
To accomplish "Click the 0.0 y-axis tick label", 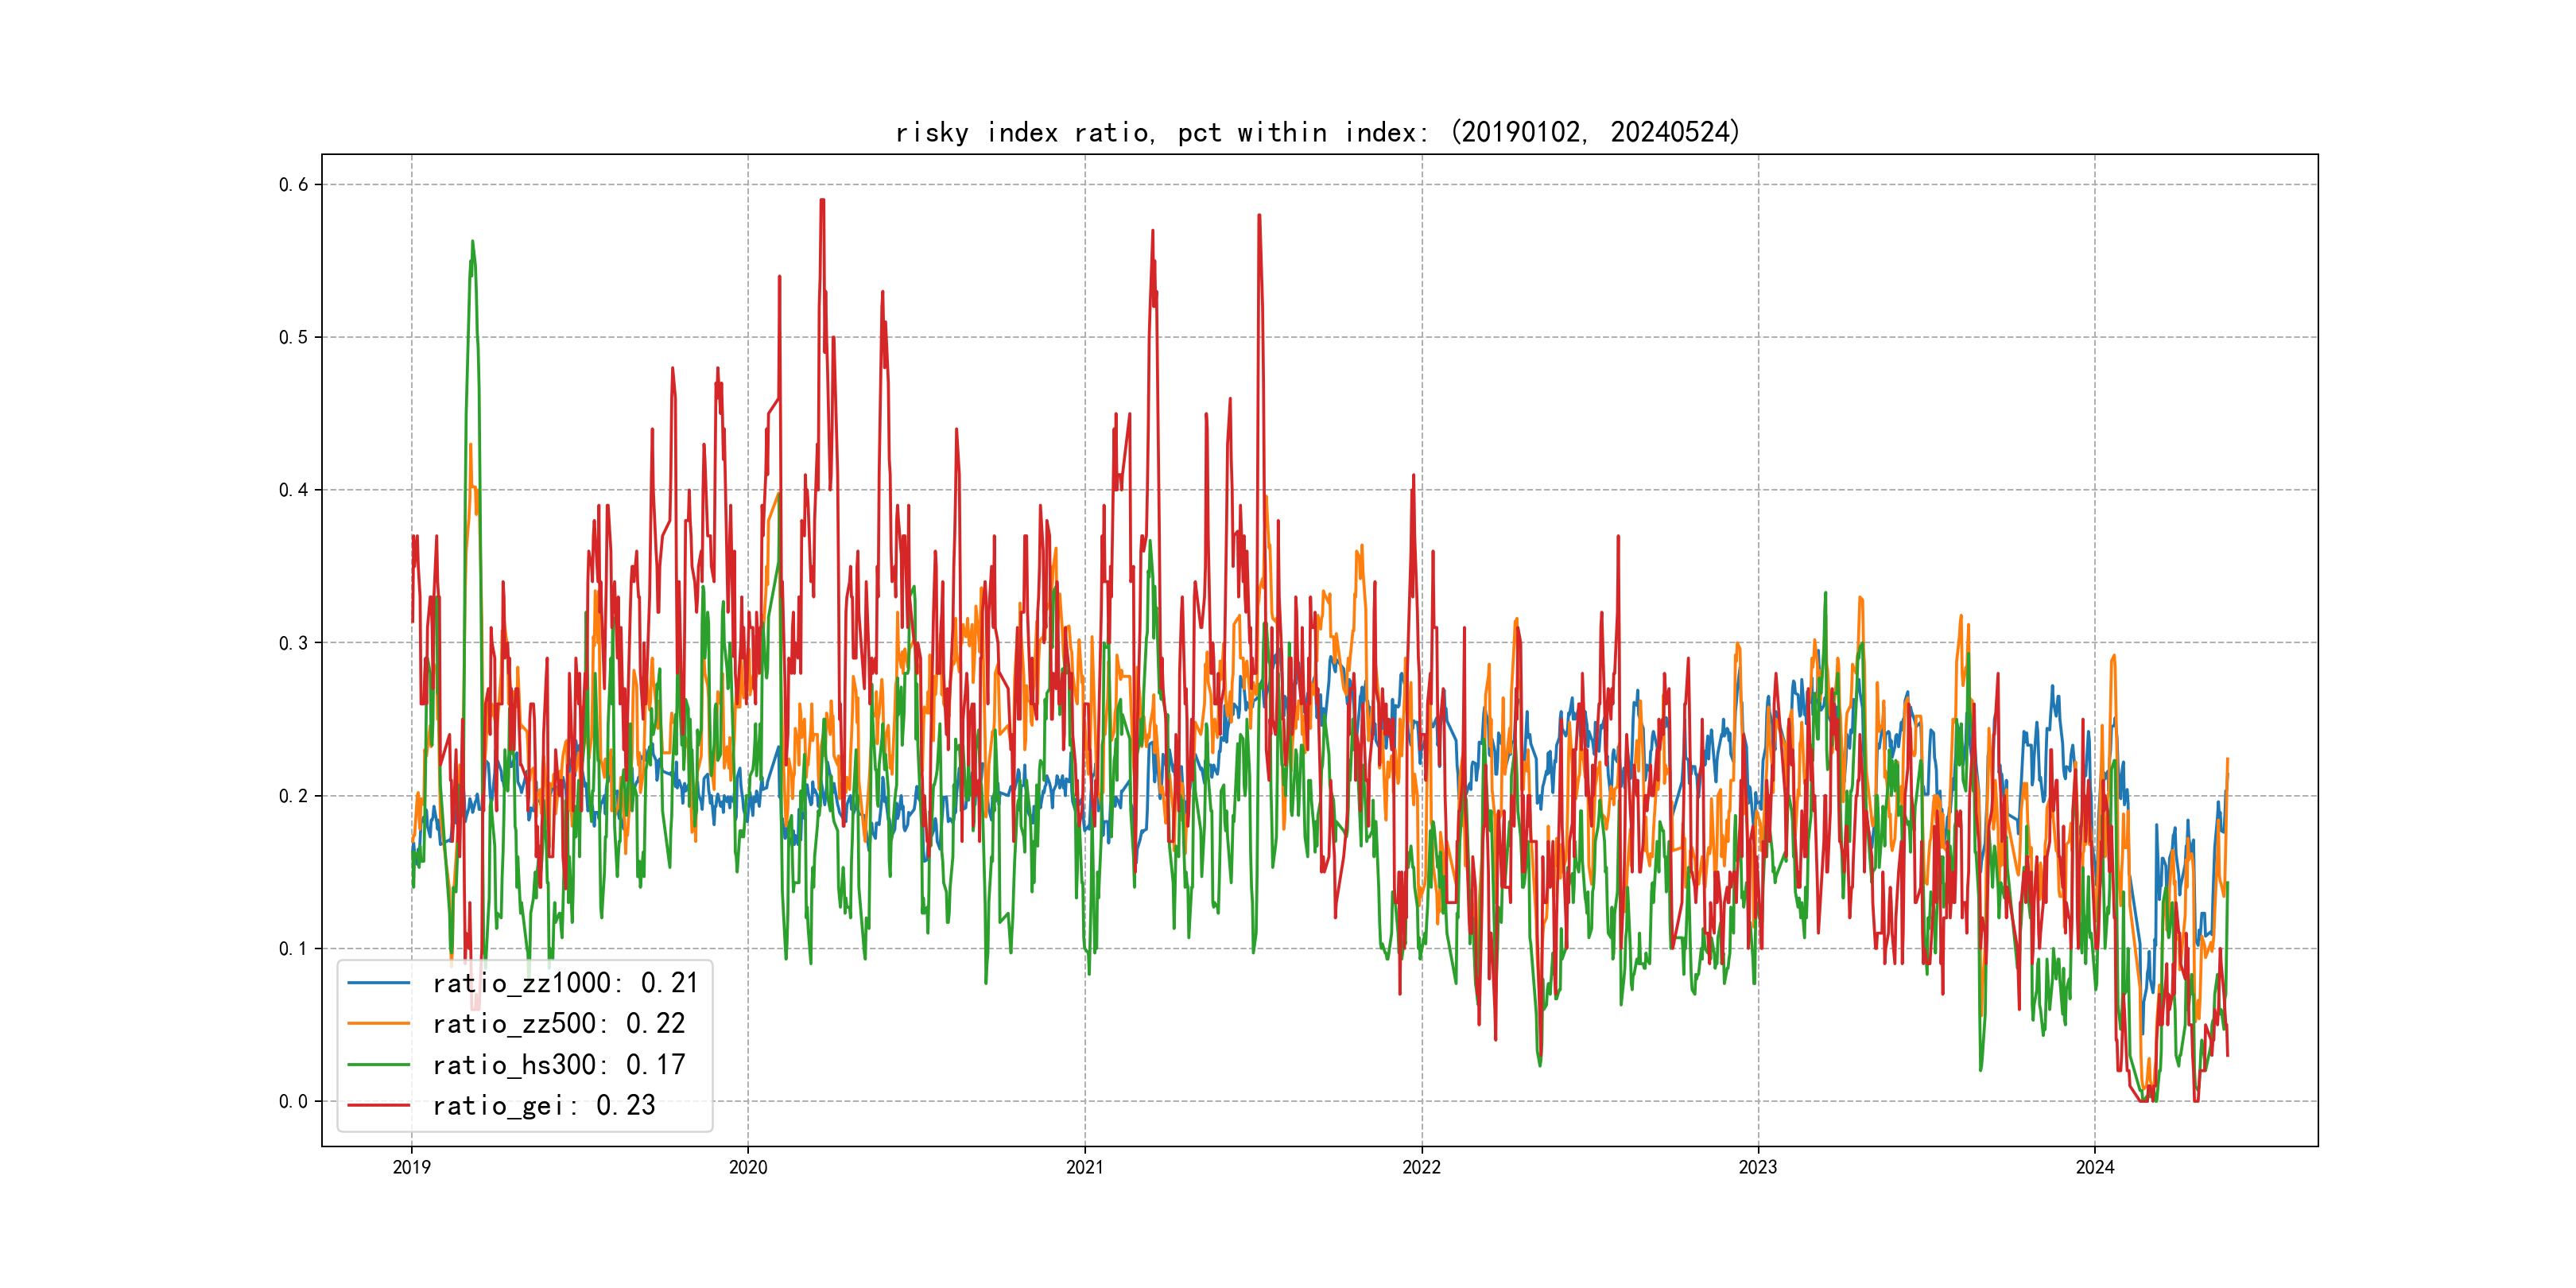I will pyautogui.click(x=293, y=1101).
